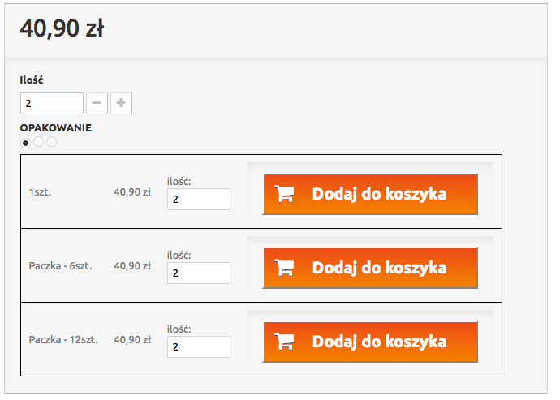Focus the main Ilość quantity field
Screen dimensions: 560x400
(52, 104)
